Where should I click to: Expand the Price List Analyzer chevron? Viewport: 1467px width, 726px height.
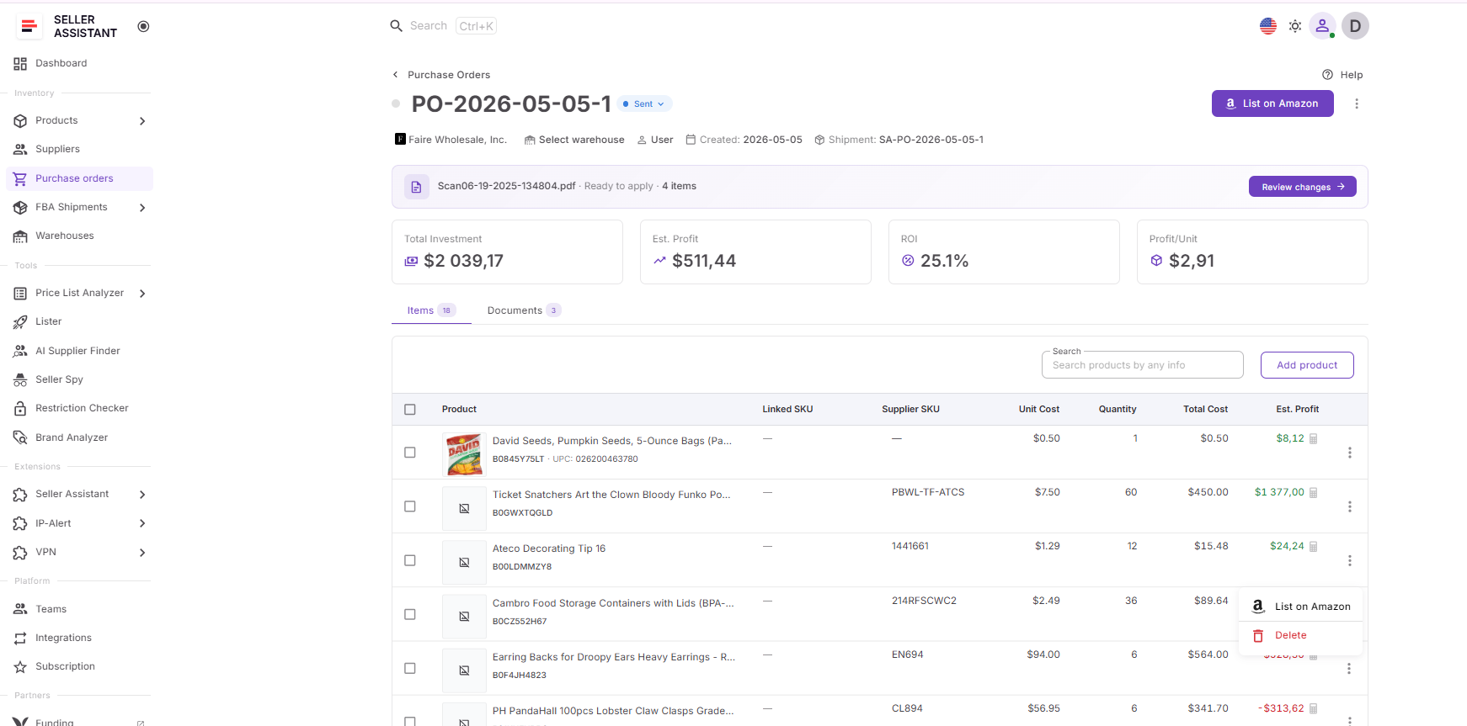tap(142, 294)
